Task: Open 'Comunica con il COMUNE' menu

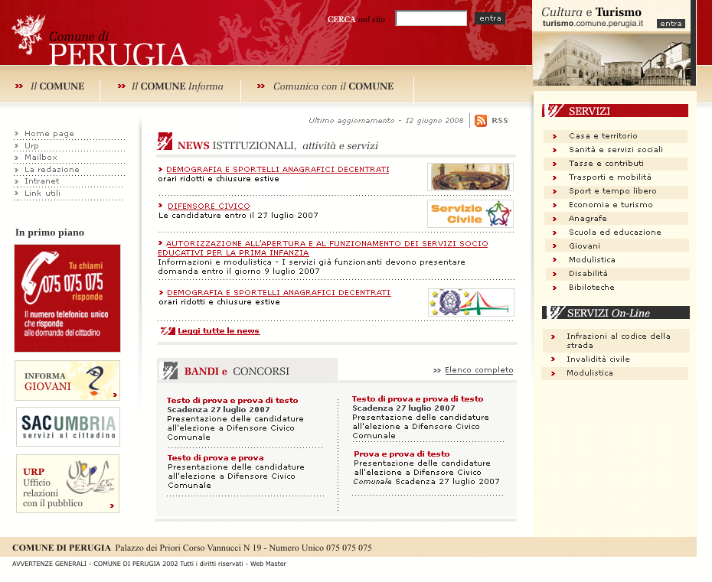Action: [333, 86]
